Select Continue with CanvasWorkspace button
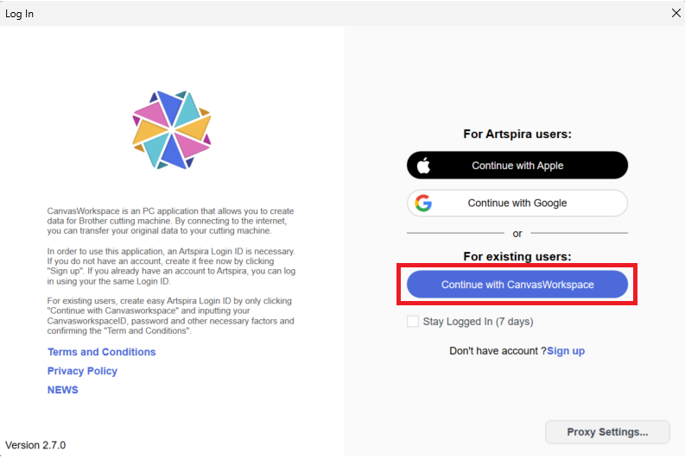685x464 pixels. pyautogui.click(x=517, y=285)
